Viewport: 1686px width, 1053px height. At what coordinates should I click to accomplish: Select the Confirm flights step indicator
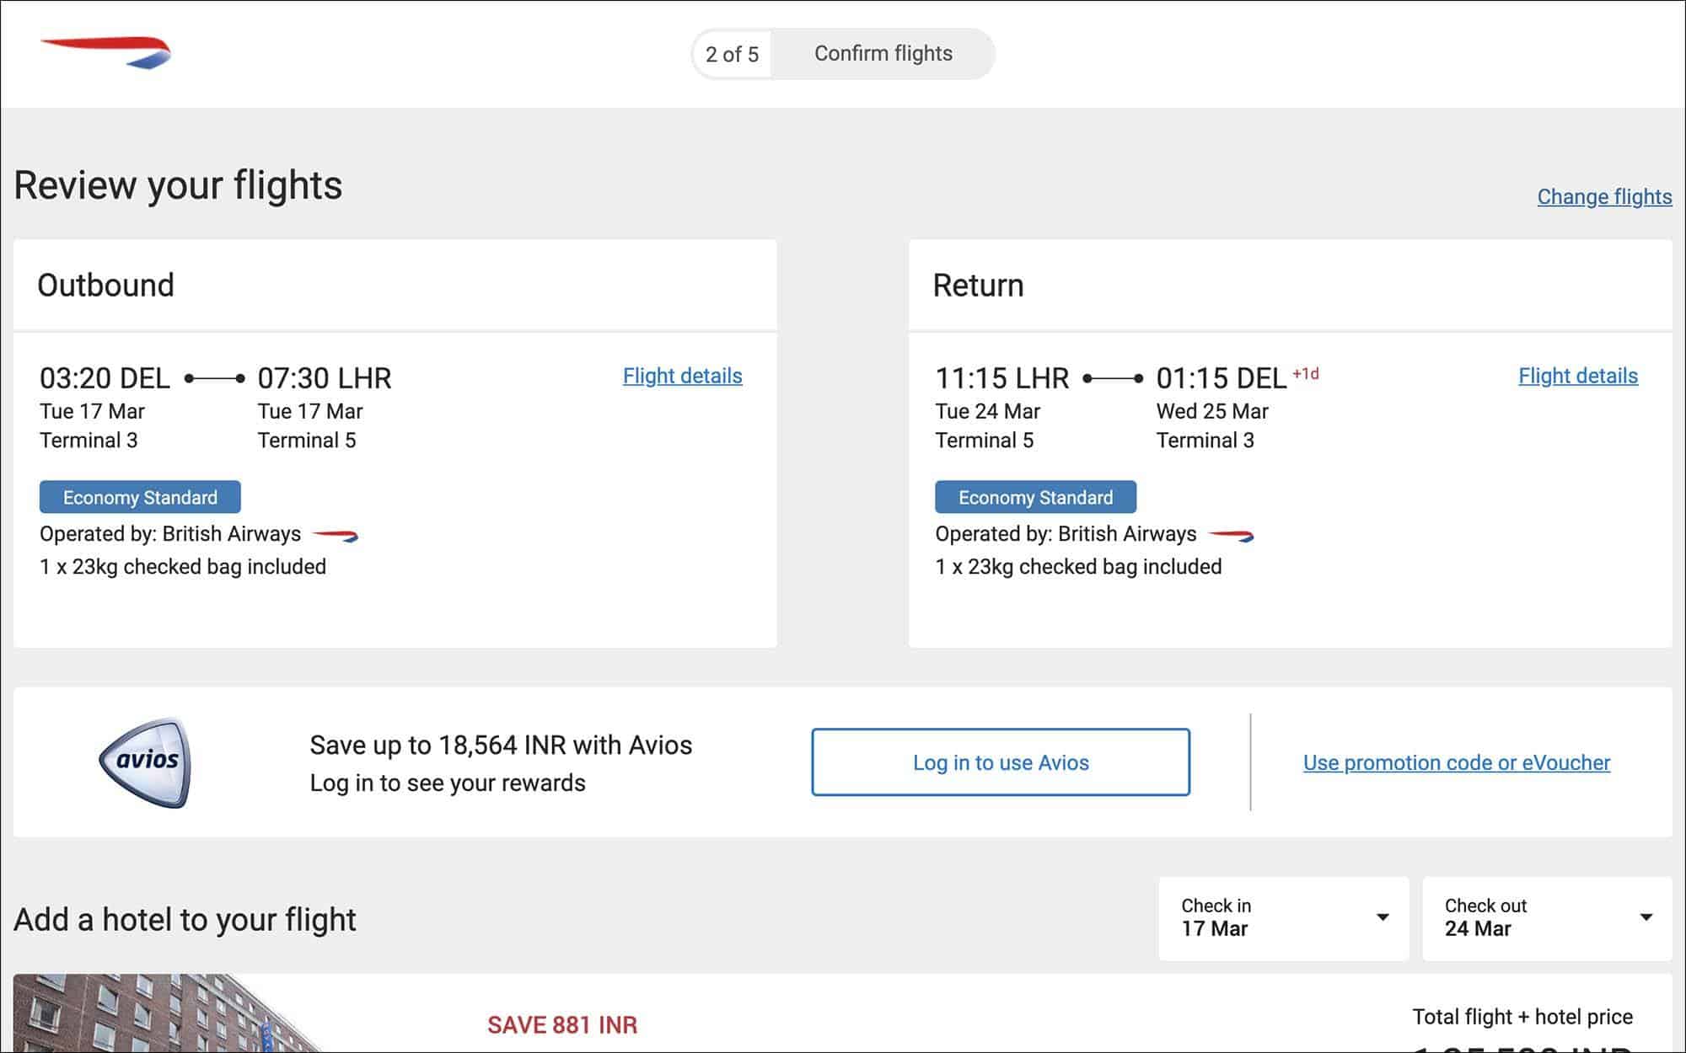click(x=883, y=54)
